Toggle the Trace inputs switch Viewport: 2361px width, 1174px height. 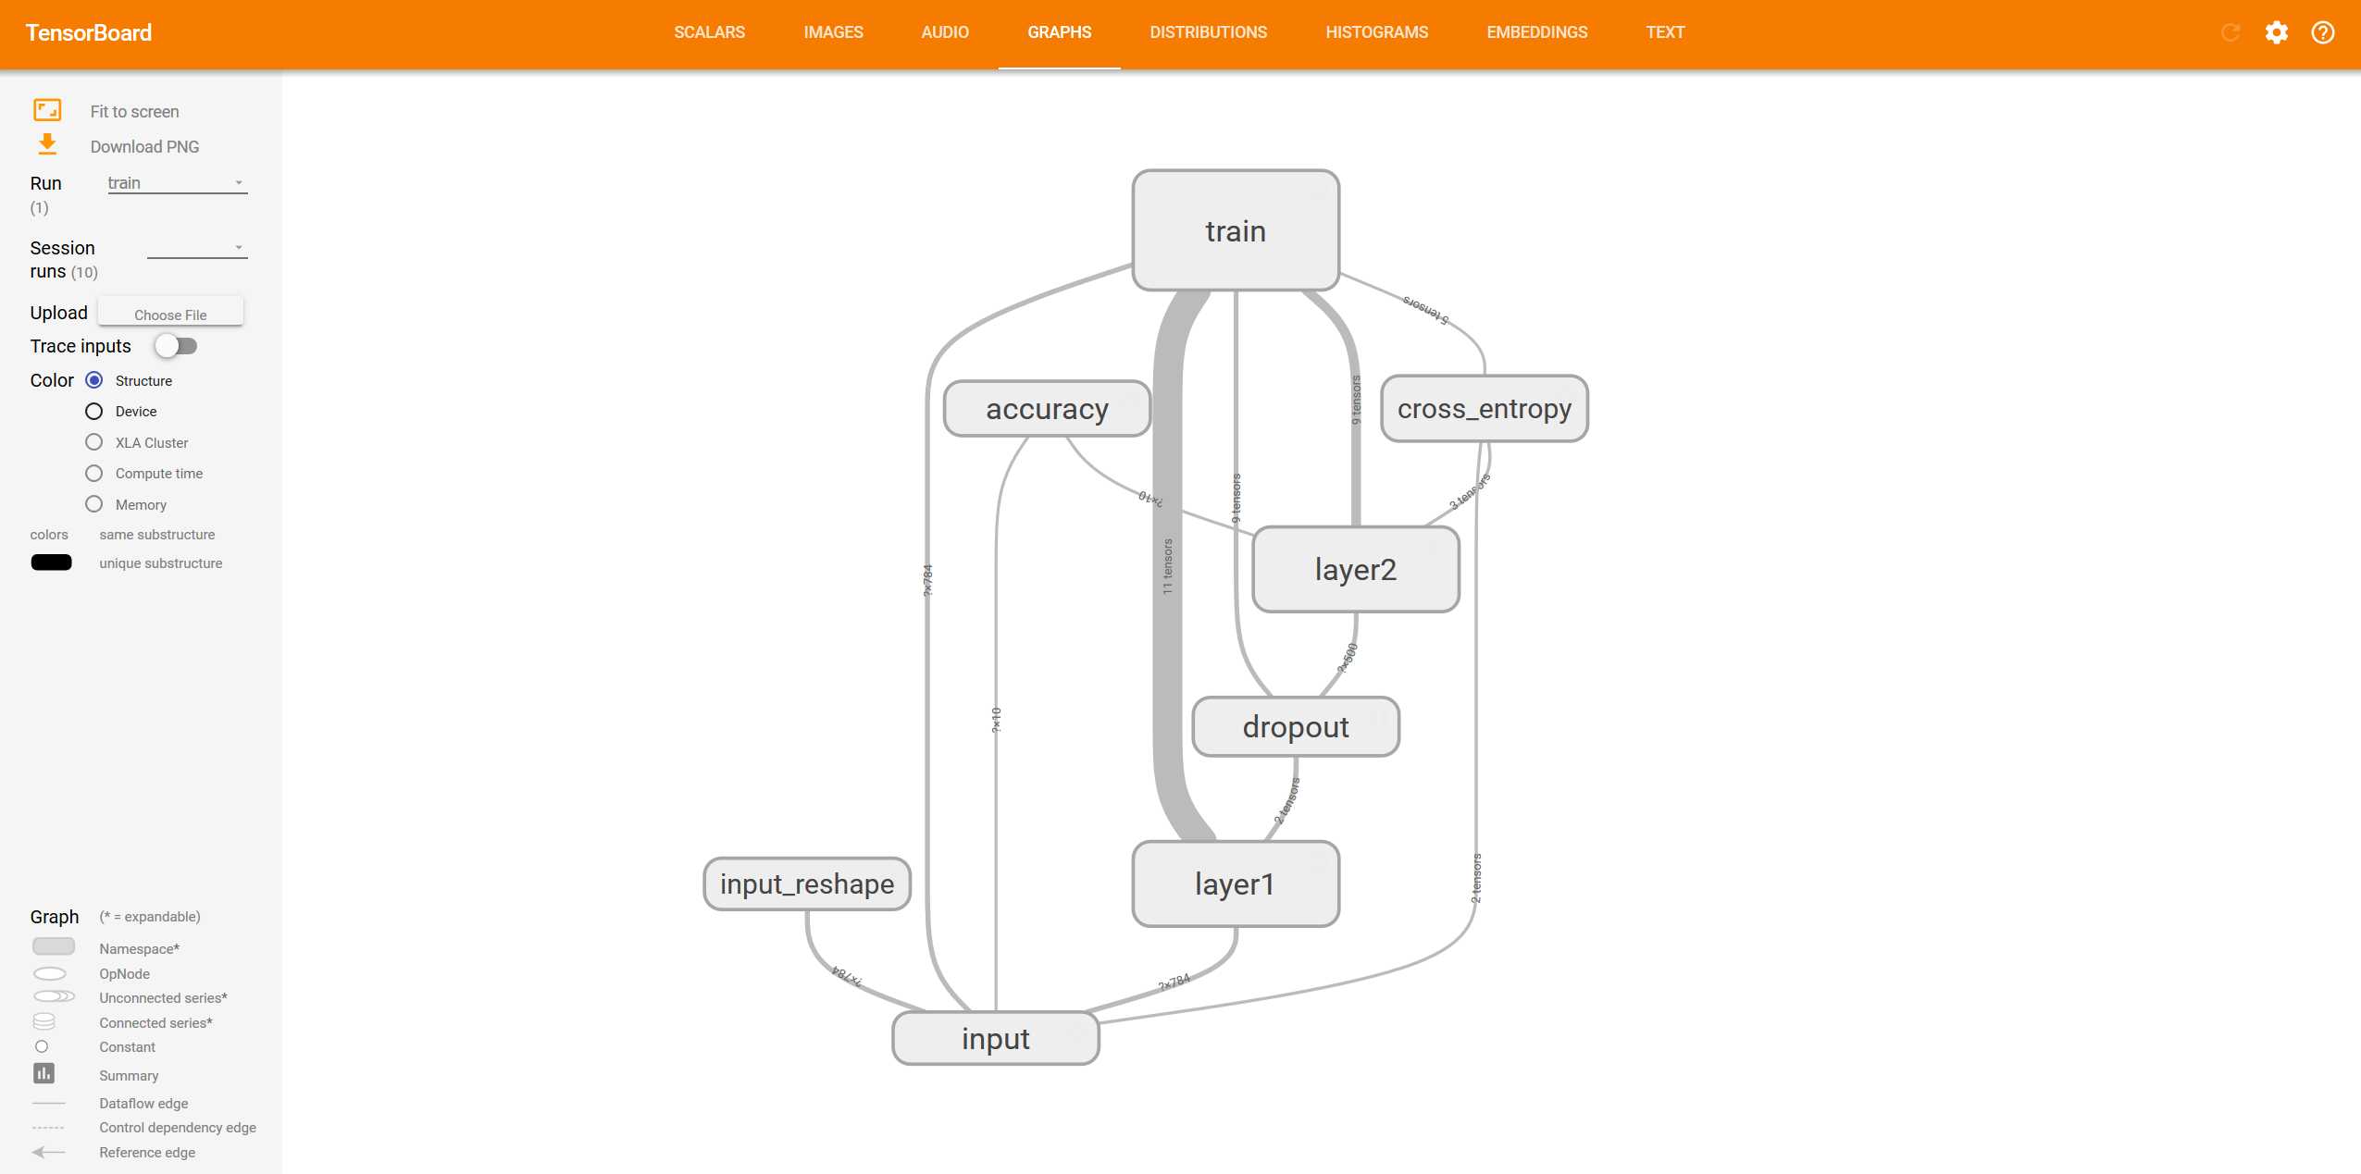[176, 346]
